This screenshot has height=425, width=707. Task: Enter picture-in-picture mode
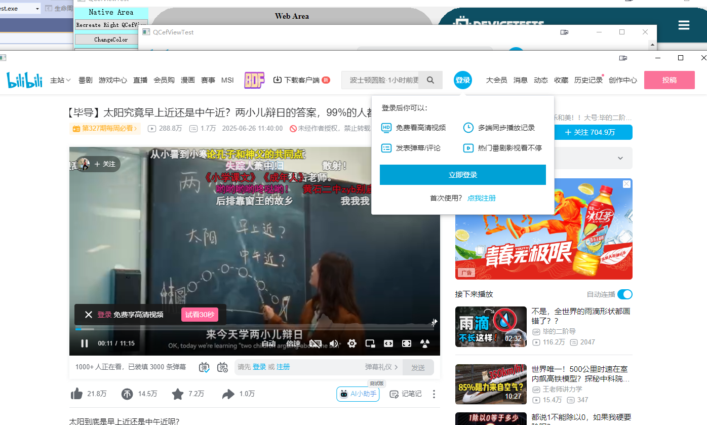click(x=370, y=343)
